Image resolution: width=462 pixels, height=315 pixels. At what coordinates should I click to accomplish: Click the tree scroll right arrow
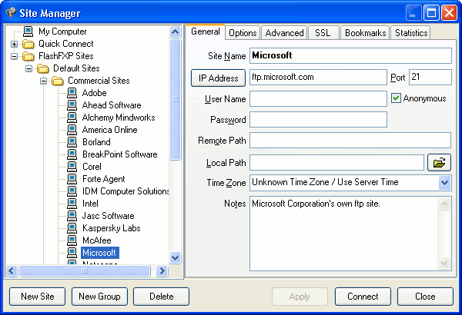(x=162, y=270)
